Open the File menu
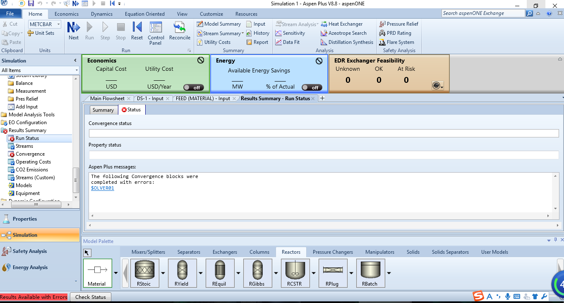This screenshot has width=564, height=303. coord(10,14)
